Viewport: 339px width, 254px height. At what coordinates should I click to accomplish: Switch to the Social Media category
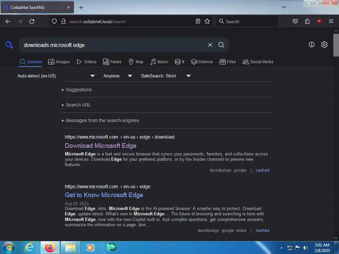pyautogui.click(x=258, y=62)
